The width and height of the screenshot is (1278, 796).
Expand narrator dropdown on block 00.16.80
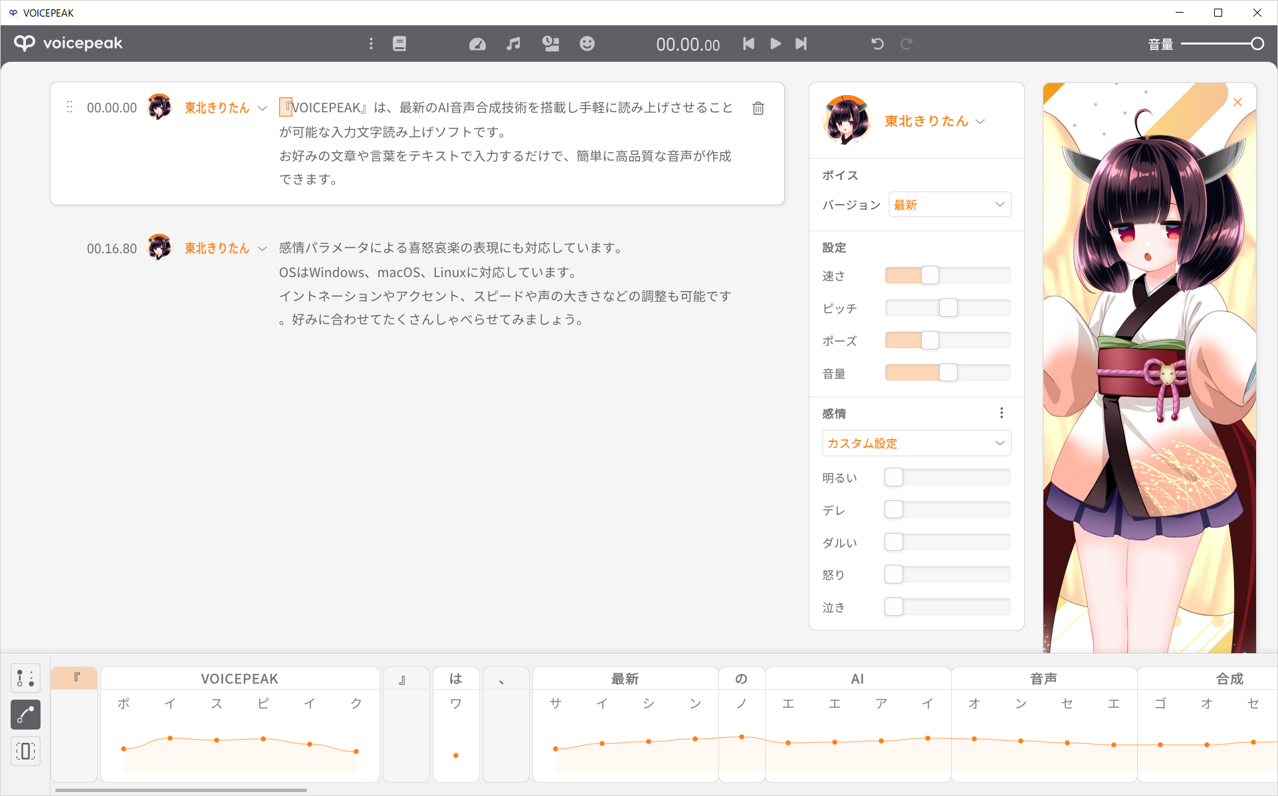point(263,249)
